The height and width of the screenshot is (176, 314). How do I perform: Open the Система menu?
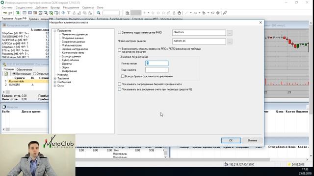7,8
